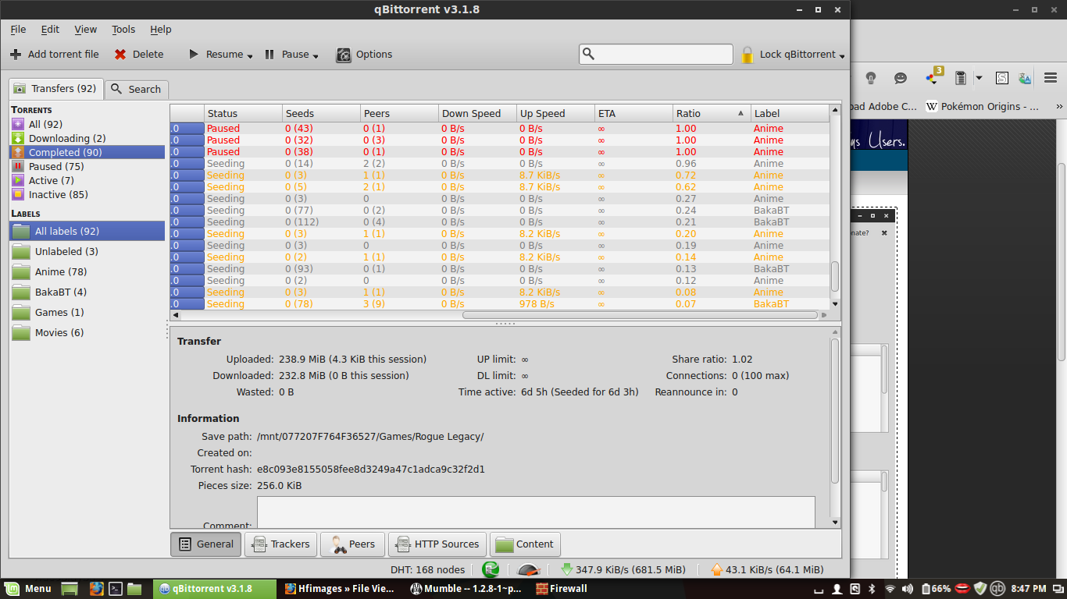Open the File menu
The width and height of the screenshot is (1067, 599).
pos(18,30)
